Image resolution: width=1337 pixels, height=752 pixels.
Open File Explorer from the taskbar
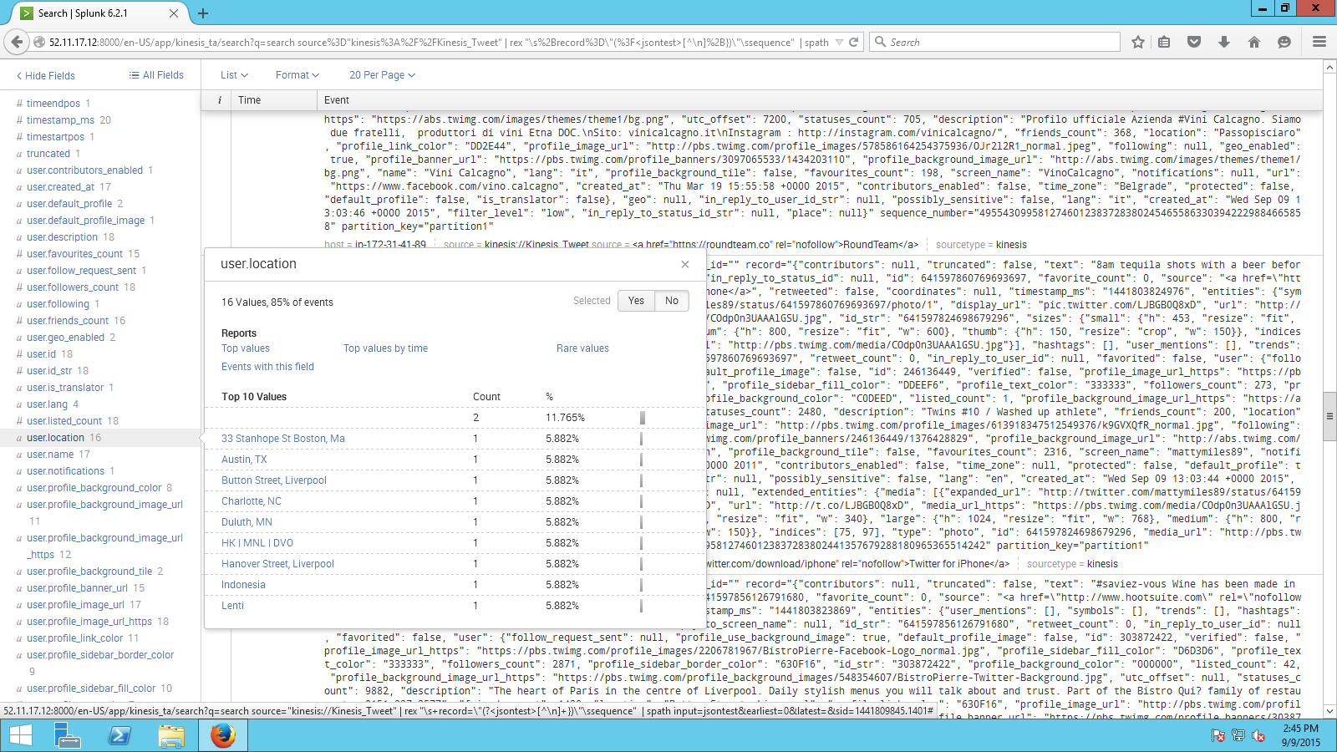click(x=171, y=735)
